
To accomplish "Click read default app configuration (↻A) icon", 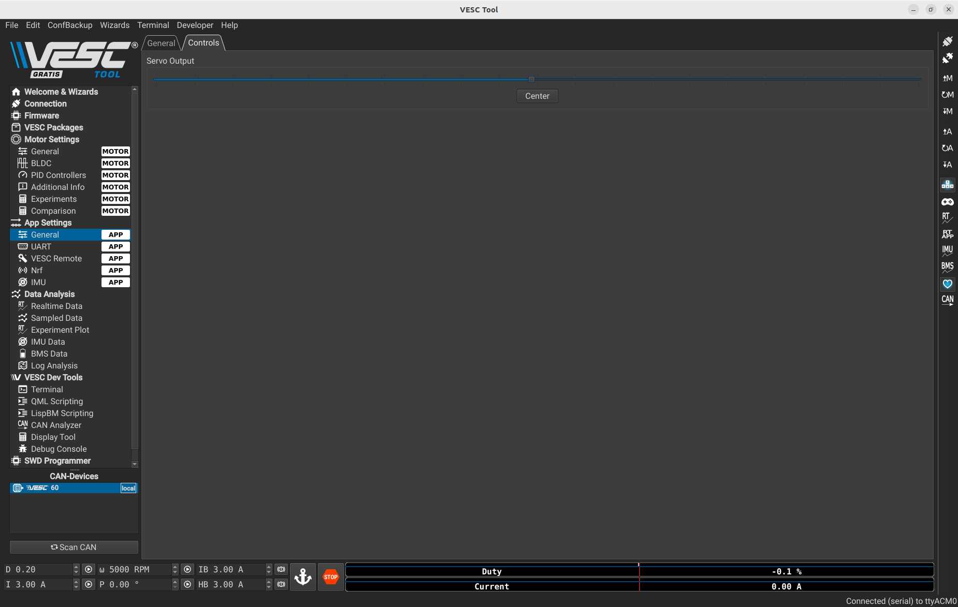I will 947,148.
